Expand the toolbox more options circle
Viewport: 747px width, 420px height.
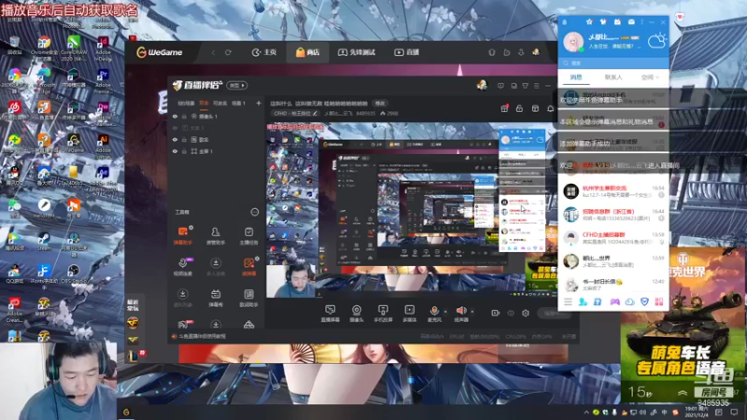tap(254, 212)
